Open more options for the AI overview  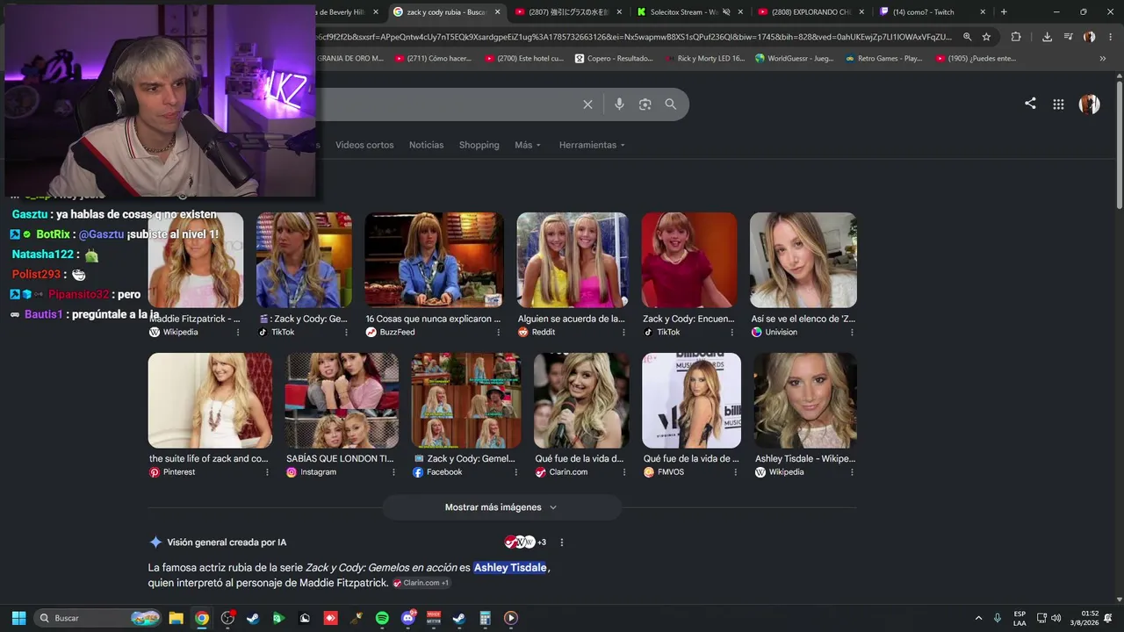click(562, 542)
